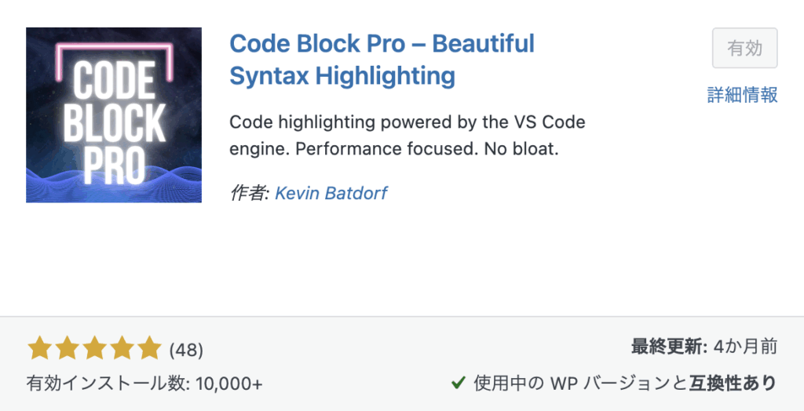This screenshot has height=411, width=804.
Task: Click the 10,000+ install count
Action: tap(228, 384)
